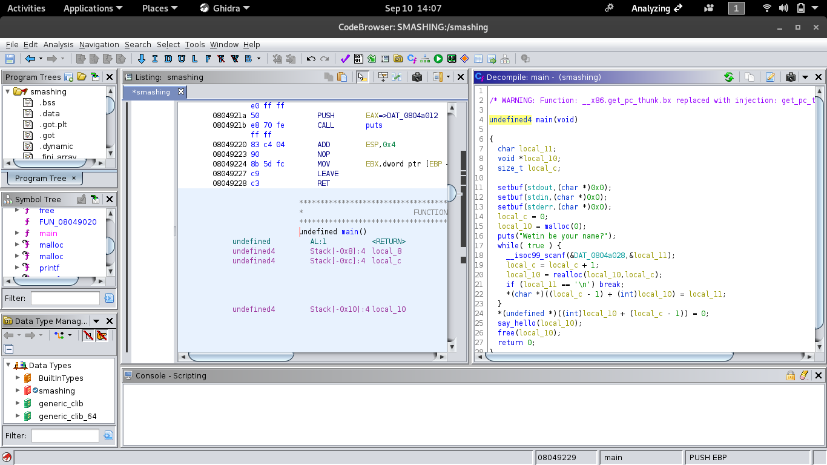
Task: Click the Listing snapshot camera icon
Action: 417,77
